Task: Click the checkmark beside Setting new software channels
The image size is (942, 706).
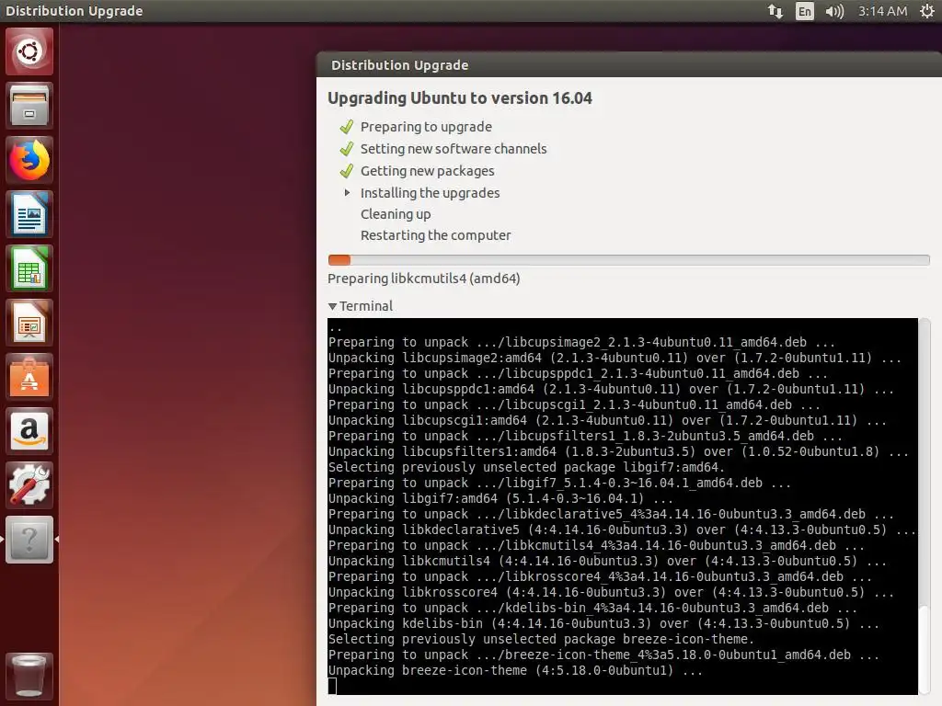Action: coord(347,149)
